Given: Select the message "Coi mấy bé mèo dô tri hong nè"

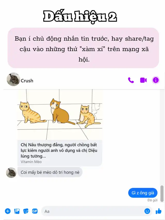Looking at the screenshot, I should tap(50, 172).
